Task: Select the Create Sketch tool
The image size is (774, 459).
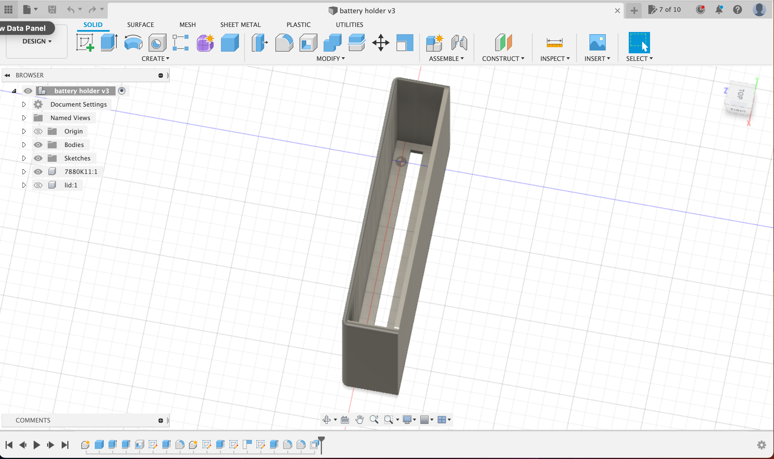Action: pos(85,43)
